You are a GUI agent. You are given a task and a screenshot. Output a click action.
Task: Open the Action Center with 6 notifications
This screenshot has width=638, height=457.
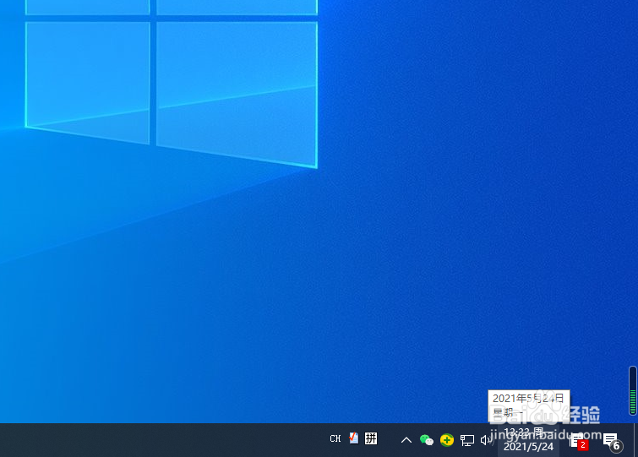pyautogui.click(x=613, y=442)
